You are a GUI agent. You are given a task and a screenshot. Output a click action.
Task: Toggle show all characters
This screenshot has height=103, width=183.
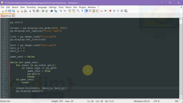tap(82, 11)
